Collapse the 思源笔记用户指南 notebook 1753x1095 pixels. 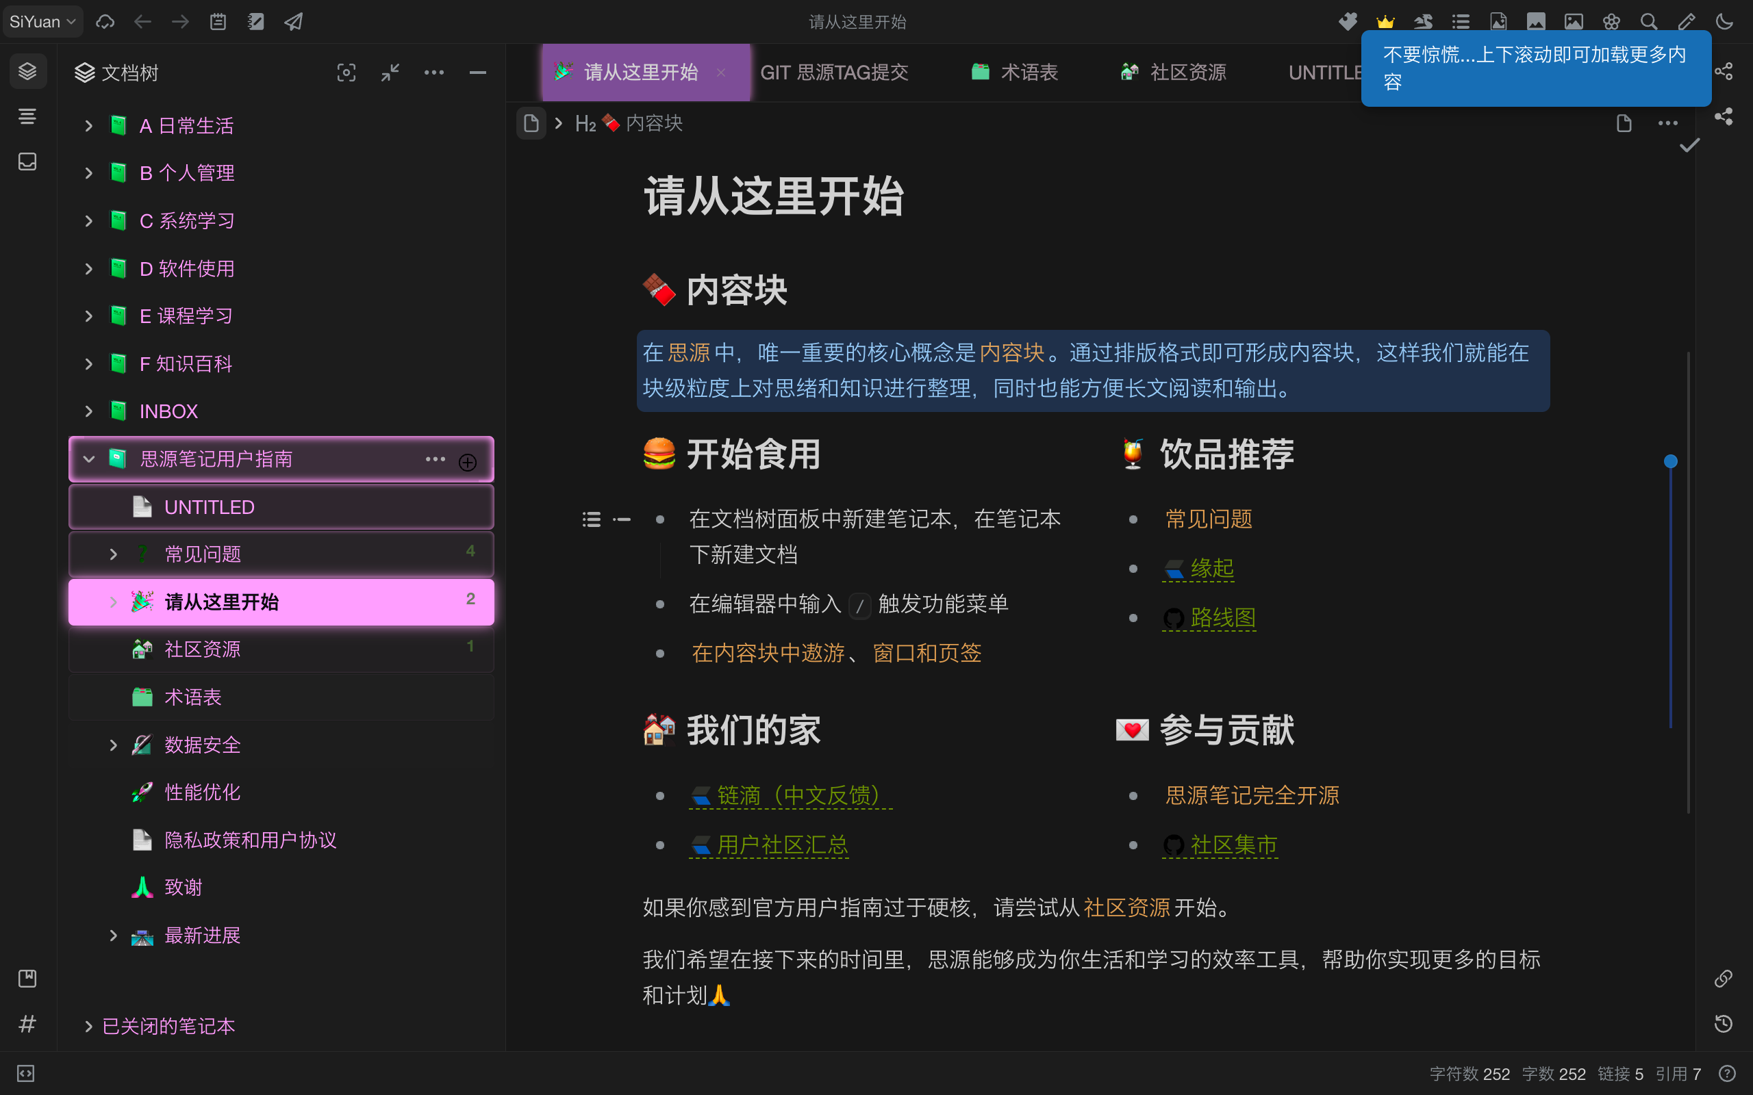88,459
